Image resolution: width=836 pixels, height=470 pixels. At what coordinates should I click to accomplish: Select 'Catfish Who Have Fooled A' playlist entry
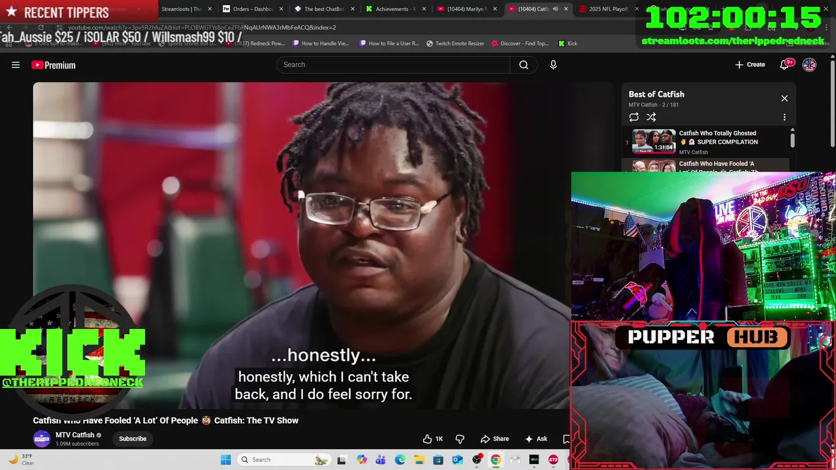point(705,166)
